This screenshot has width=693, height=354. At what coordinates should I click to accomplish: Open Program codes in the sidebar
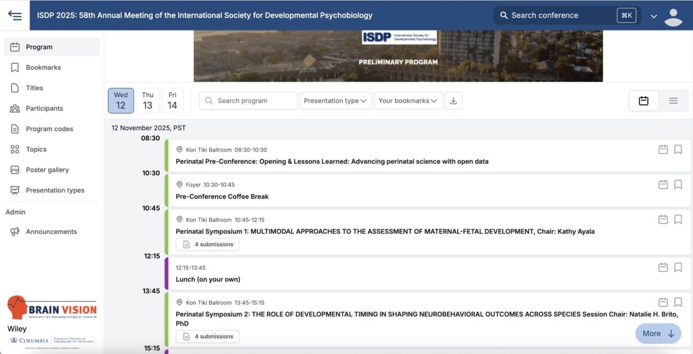coord(52,129)
